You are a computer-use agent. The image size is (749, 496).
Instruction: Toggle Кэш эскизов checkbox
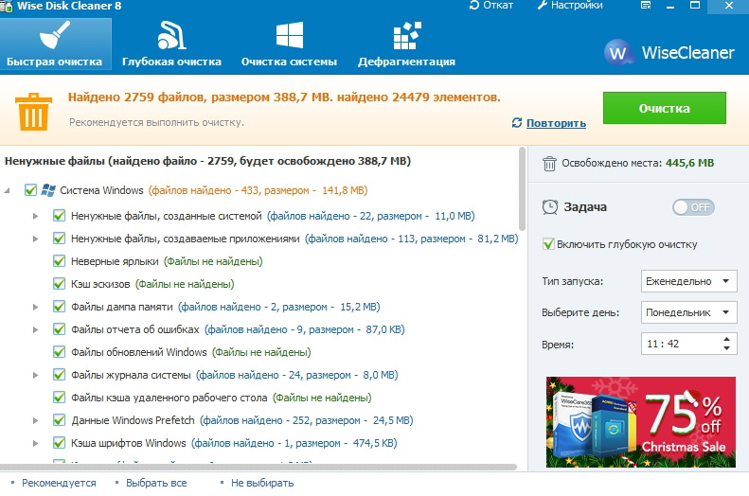tap(60, 284)
